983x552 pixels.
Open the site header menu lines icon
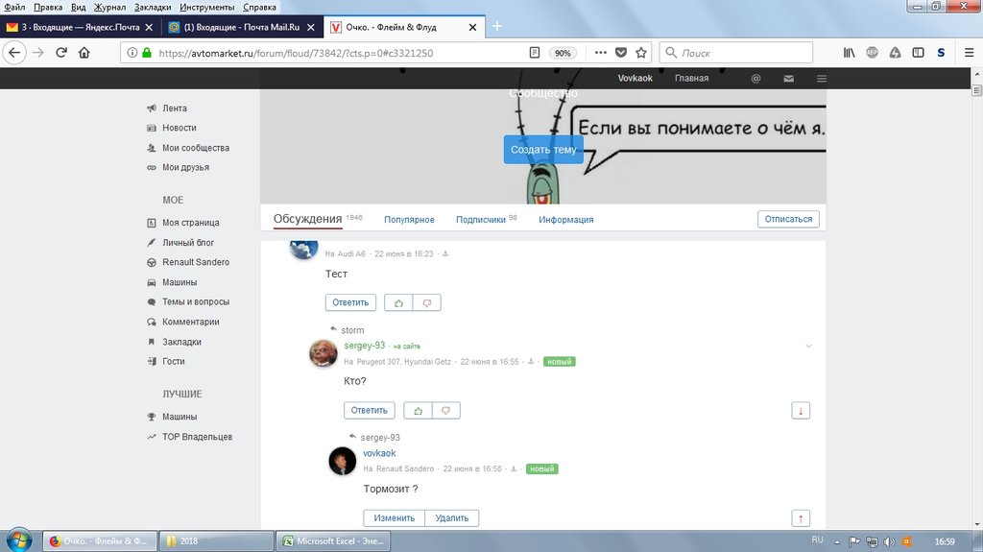click(822, 79)
